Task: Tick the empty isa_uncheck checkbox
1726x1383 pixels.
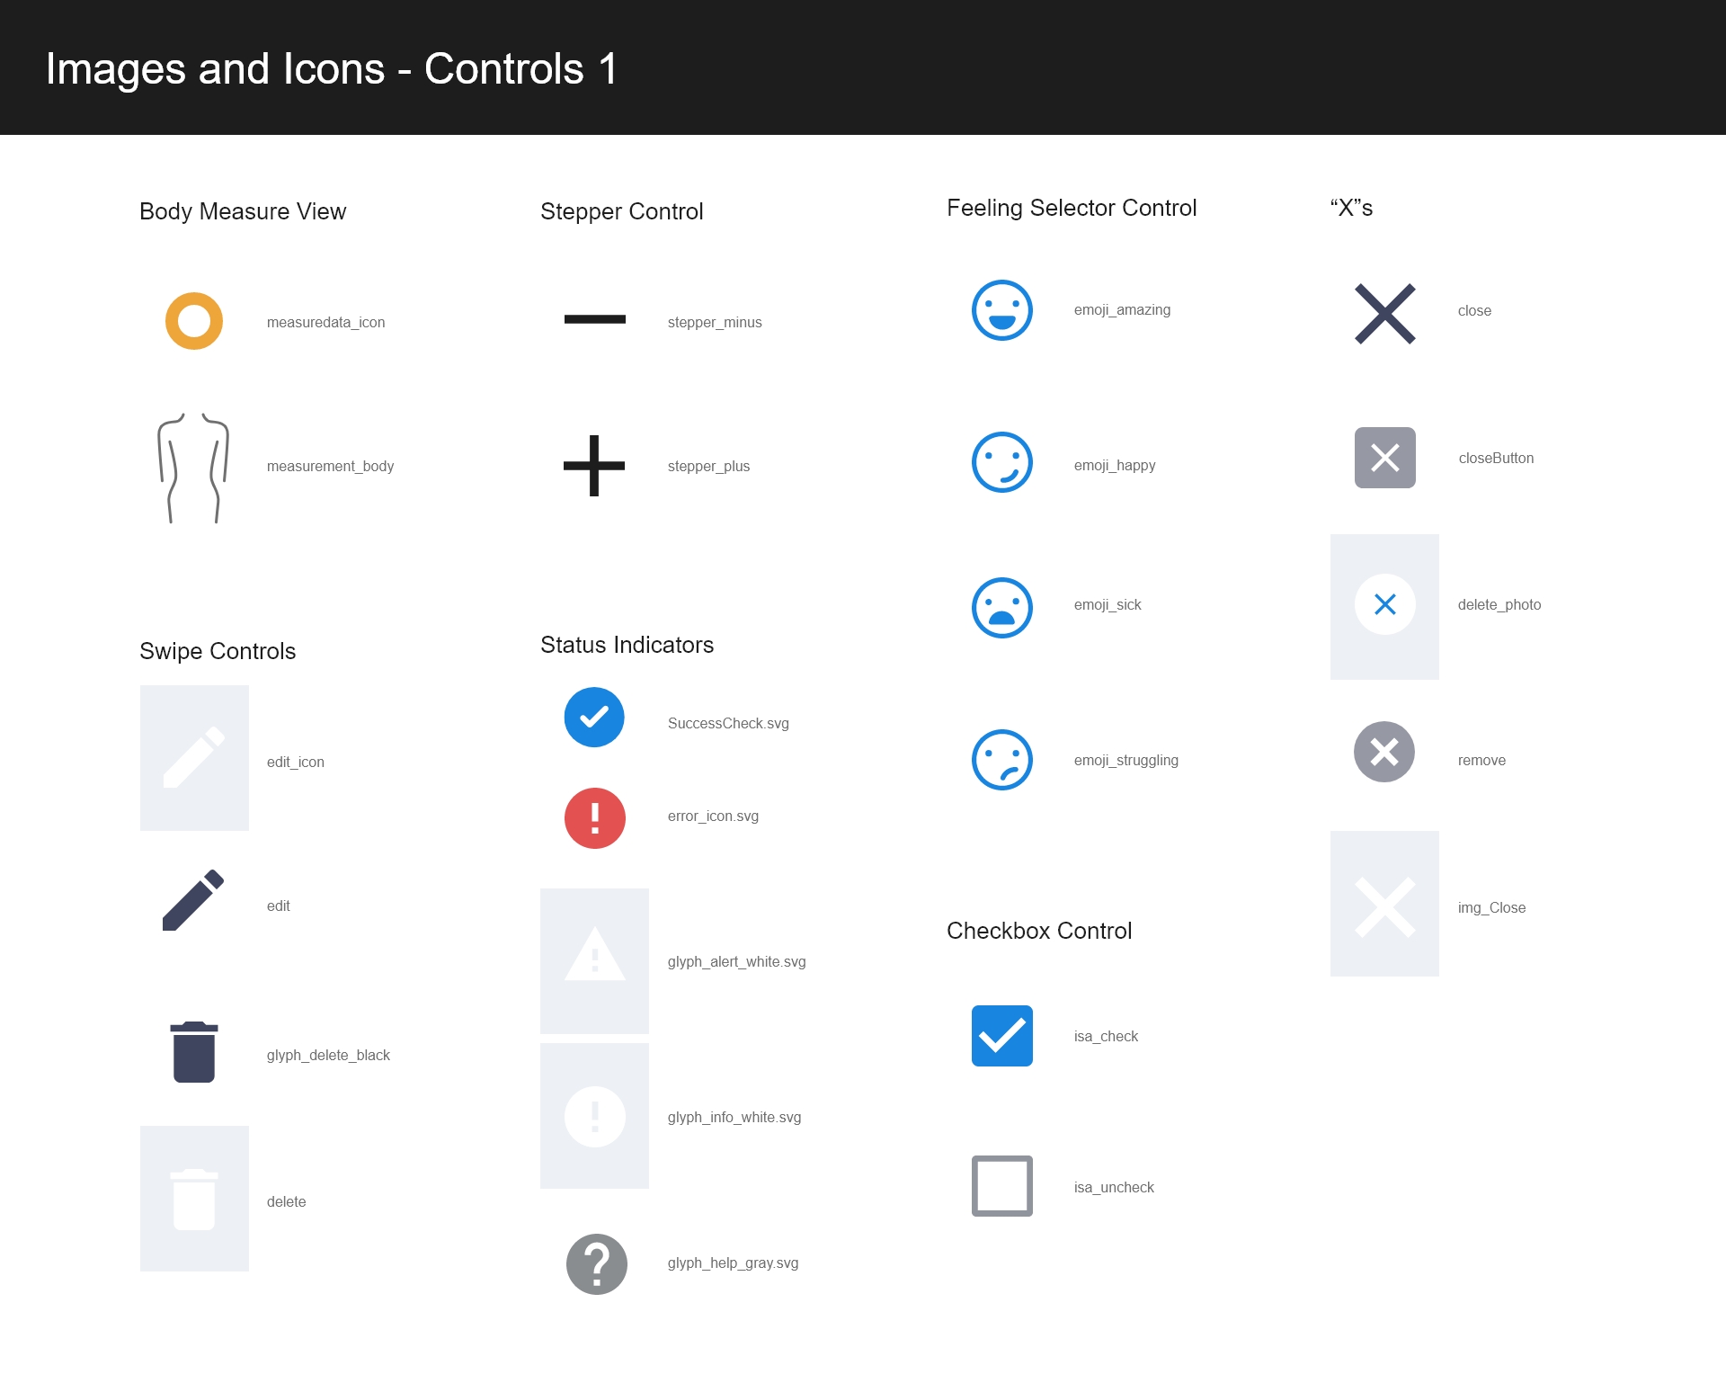Action: click(1001, 1186)
